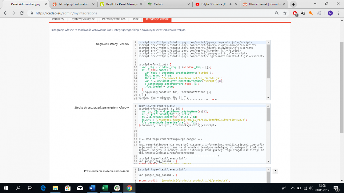
Task: Open Microsoft Store from the taskbar
Action: point(68,188)
